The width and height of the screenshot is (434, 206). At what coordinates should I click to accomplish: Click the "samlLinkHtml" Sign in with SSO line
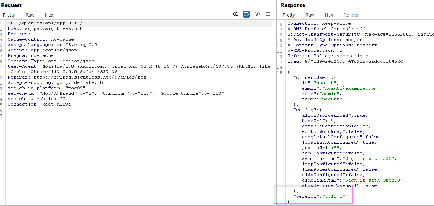point(348,158)
